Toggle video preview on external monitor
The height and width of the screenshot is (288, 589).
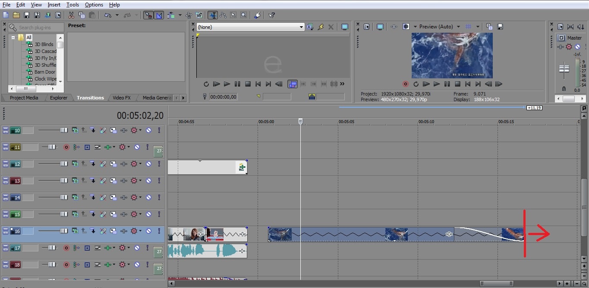tap(380, 27)
